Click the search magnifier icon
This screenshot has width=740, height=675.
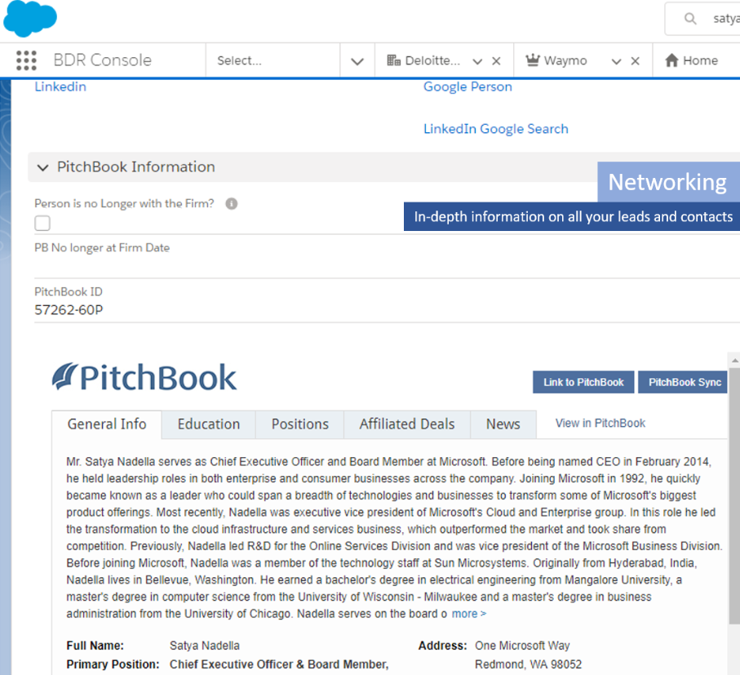coord(690,19)
